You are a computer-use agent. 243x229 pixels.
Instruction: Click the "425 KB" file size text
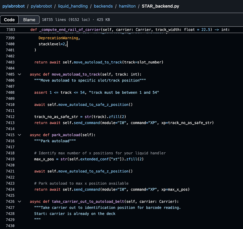pyautogui.click(x=103, y=20)
